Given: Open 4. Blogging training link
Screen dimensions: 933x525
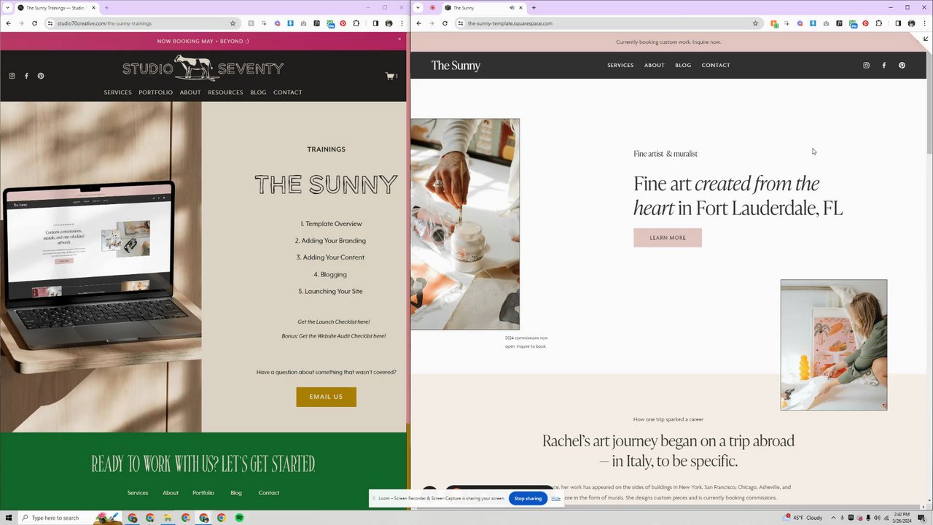Looking at the screenshot, I should (330, 274).
